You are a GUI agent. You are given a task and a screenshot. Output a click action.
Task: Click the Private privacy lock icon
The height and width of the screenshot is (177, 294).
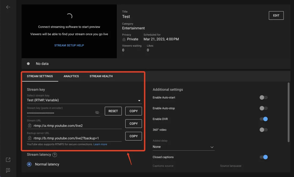(x=124, y=39)
